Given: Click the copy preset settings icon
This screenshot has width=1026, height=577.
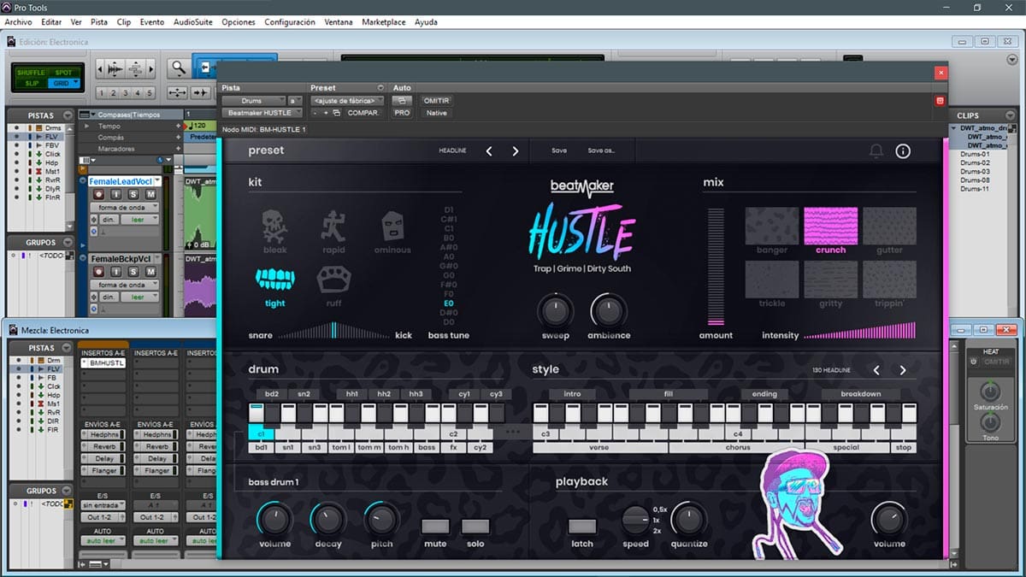Looking at the screenshot, I should (337, 113).
